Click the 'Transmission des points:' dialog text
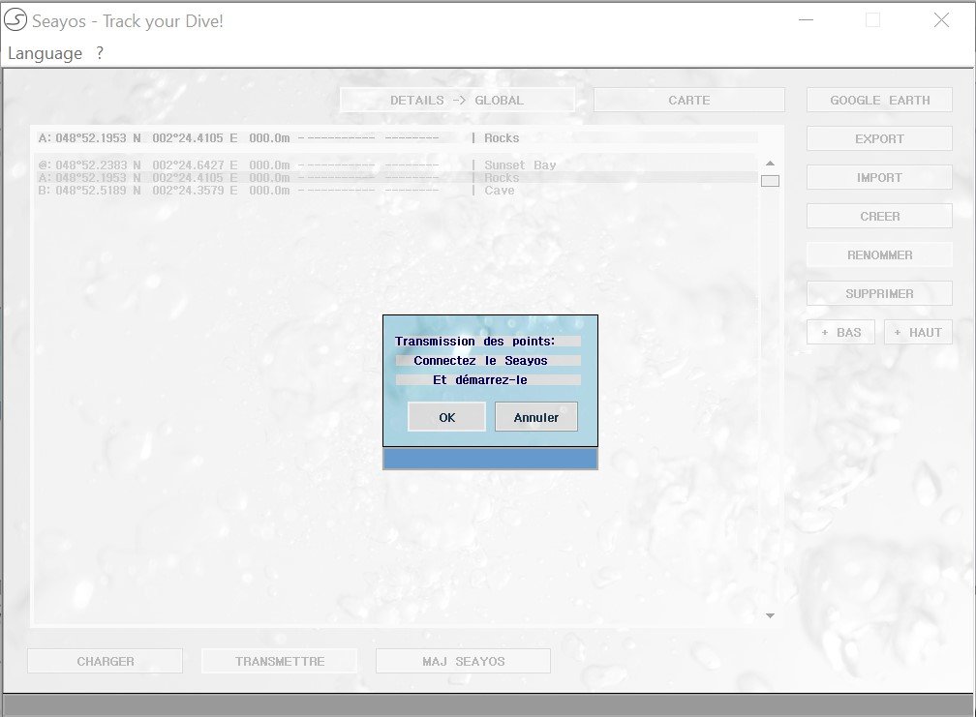Image resolution: width=976 pixels, height=717 pixels. [474, 341]
